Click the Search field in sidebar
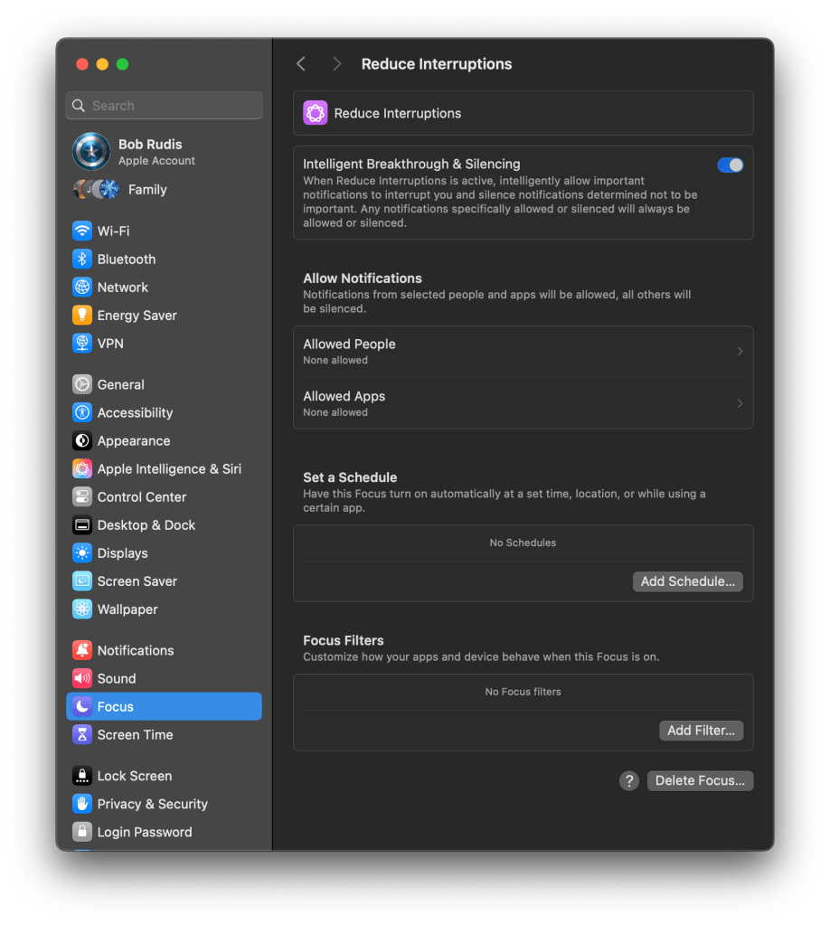The height and width of the screenshot is (925, 830). click(165, 106)
